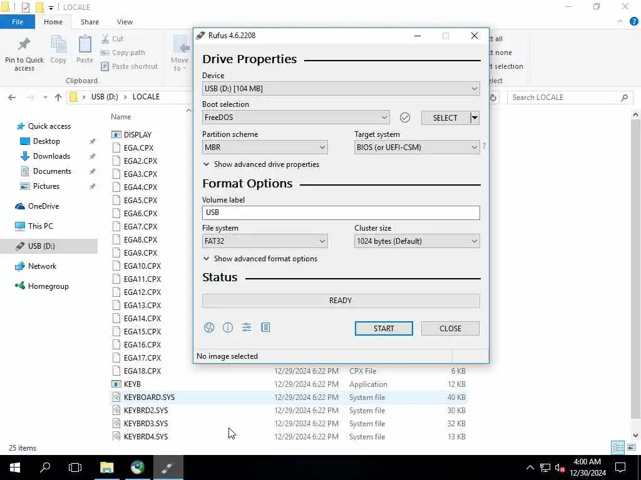The image size is (641, 480).
Task: Click the Copy path command
Action: coord(123,52)
